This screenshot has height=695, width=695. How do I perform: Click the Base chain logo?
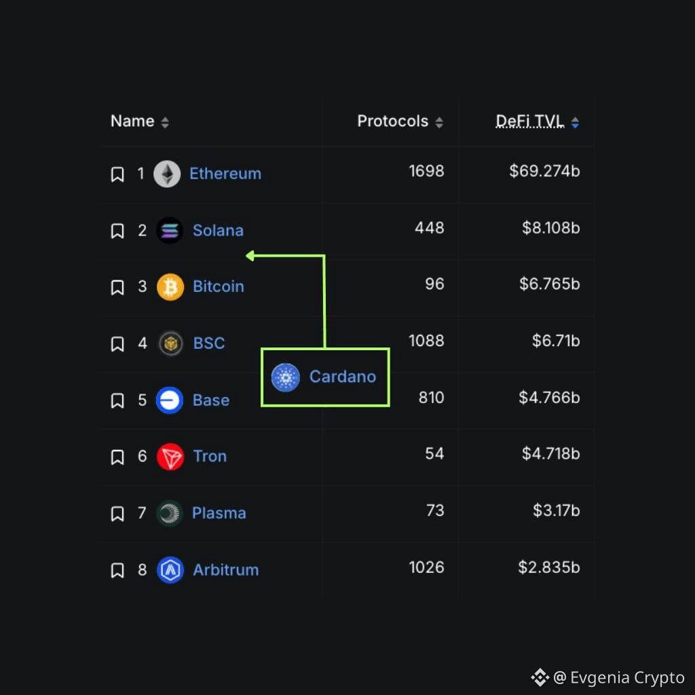pos(170,400)
